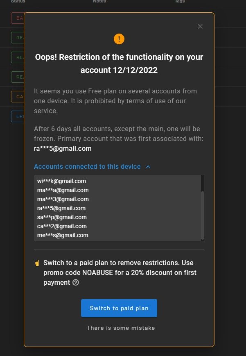Select wi***k@gmail.com in the accounts list
Viewport: 246px width, 356px height.
(61, 181)
